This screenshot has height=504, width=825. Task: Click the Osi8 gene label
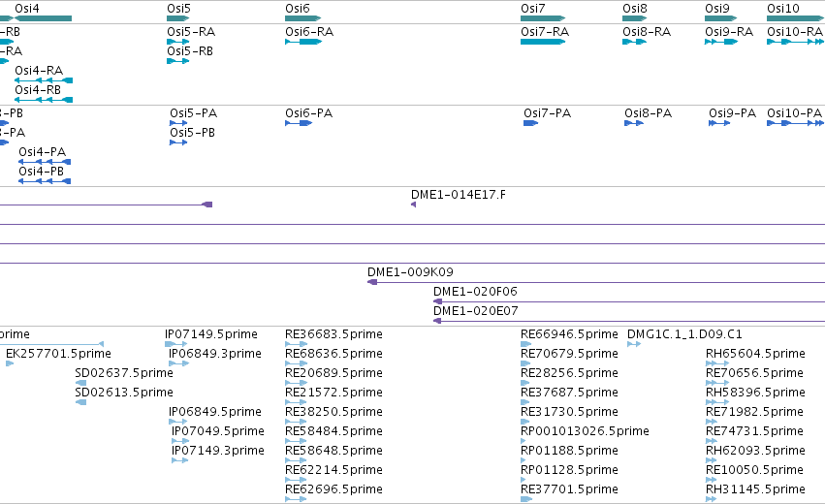coord(635,9)
